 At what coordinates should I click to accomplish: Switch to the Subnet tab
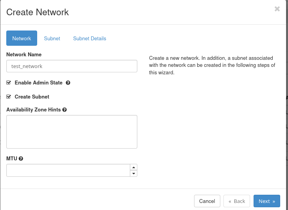click(x=52, y=38)
